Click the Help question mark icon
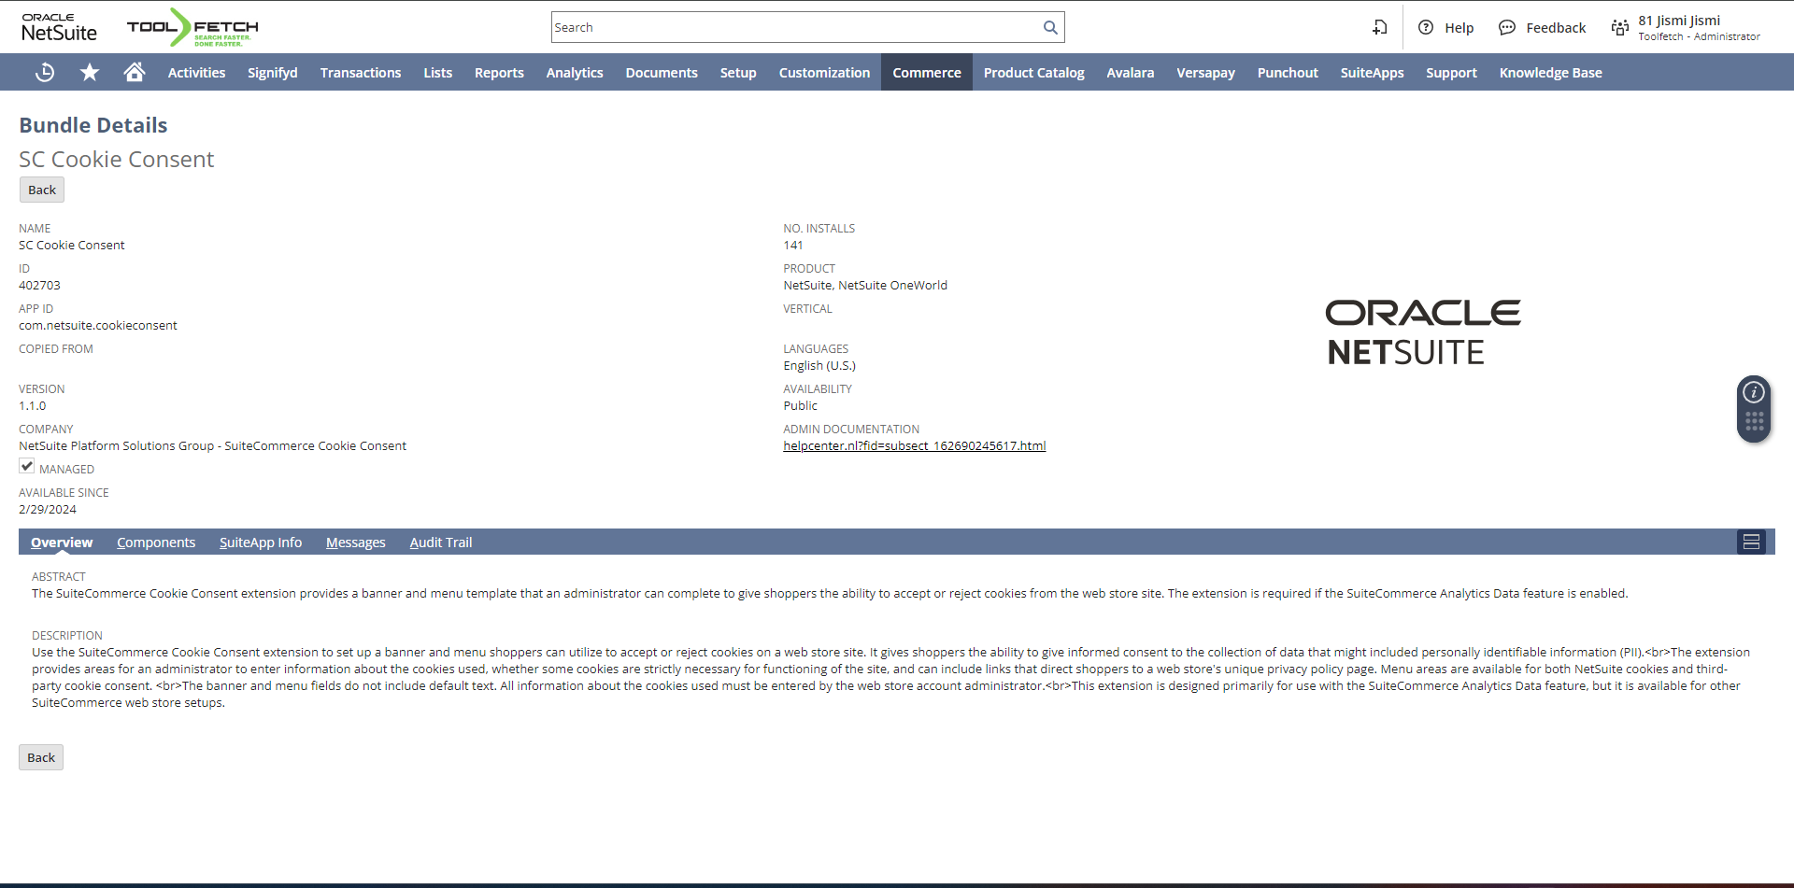The height and width of the screenshot is (888, 1794). pyautogui.click(x=1426, y=28)
